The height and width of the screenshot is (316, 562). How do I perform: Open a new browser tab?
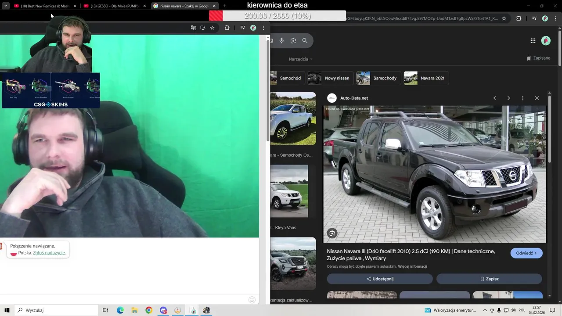pos(225,6)
